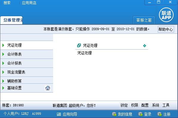Image resolution: width=178 pixels, height=118 pixels.
Task: Click the 联道集团 超级用户 greeting text
Action: click(x=74, y=105)
